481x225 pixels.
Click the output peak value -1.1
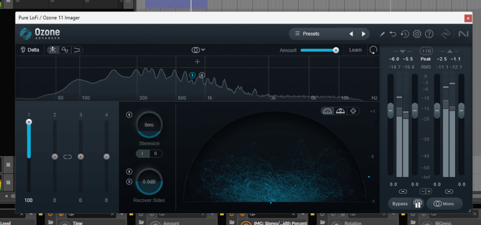[456, 59]
